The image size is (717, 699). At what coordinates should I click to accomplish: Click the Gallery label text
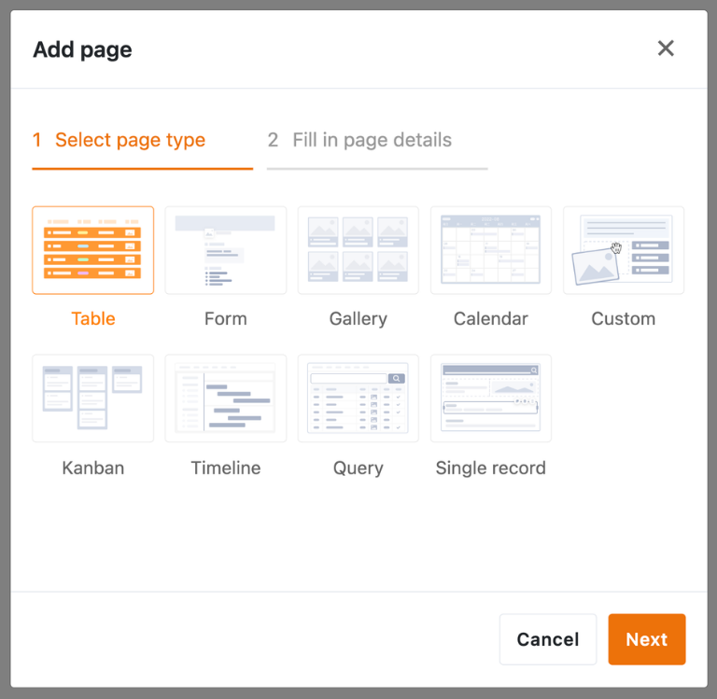click(358, 319)
